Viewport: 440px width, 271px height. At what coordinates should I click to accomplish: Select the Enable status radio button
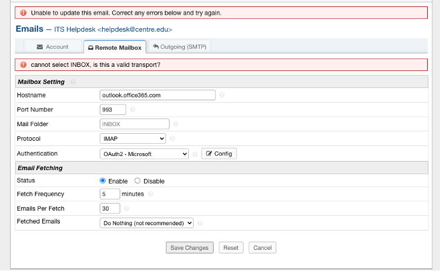(x=103, y=181)
